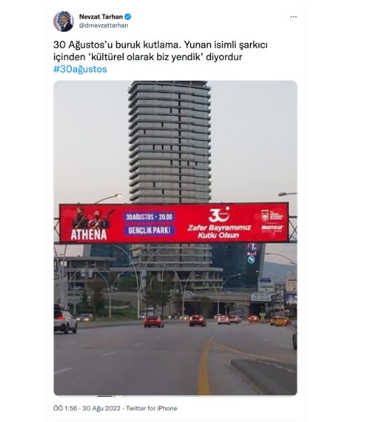
Task: Visit the @drnevzattarhan handle
Action: [103, 25]
